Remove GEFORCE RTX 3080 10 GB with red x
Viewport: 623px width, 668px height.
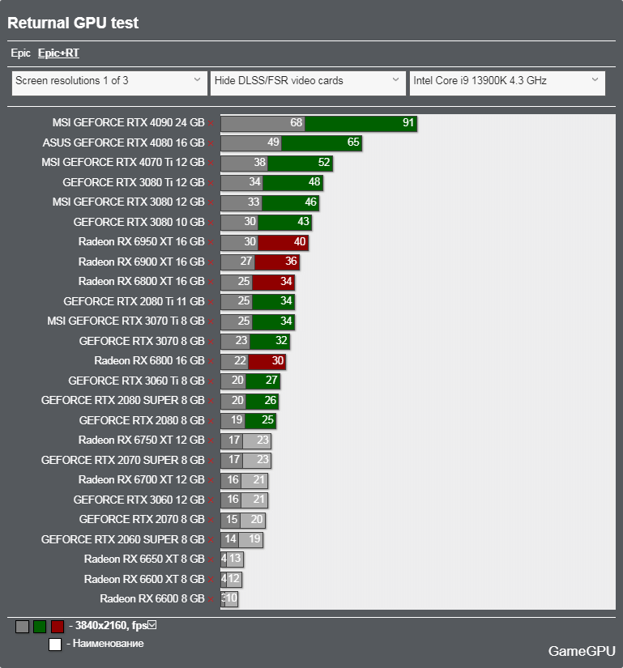coord(211,223)
